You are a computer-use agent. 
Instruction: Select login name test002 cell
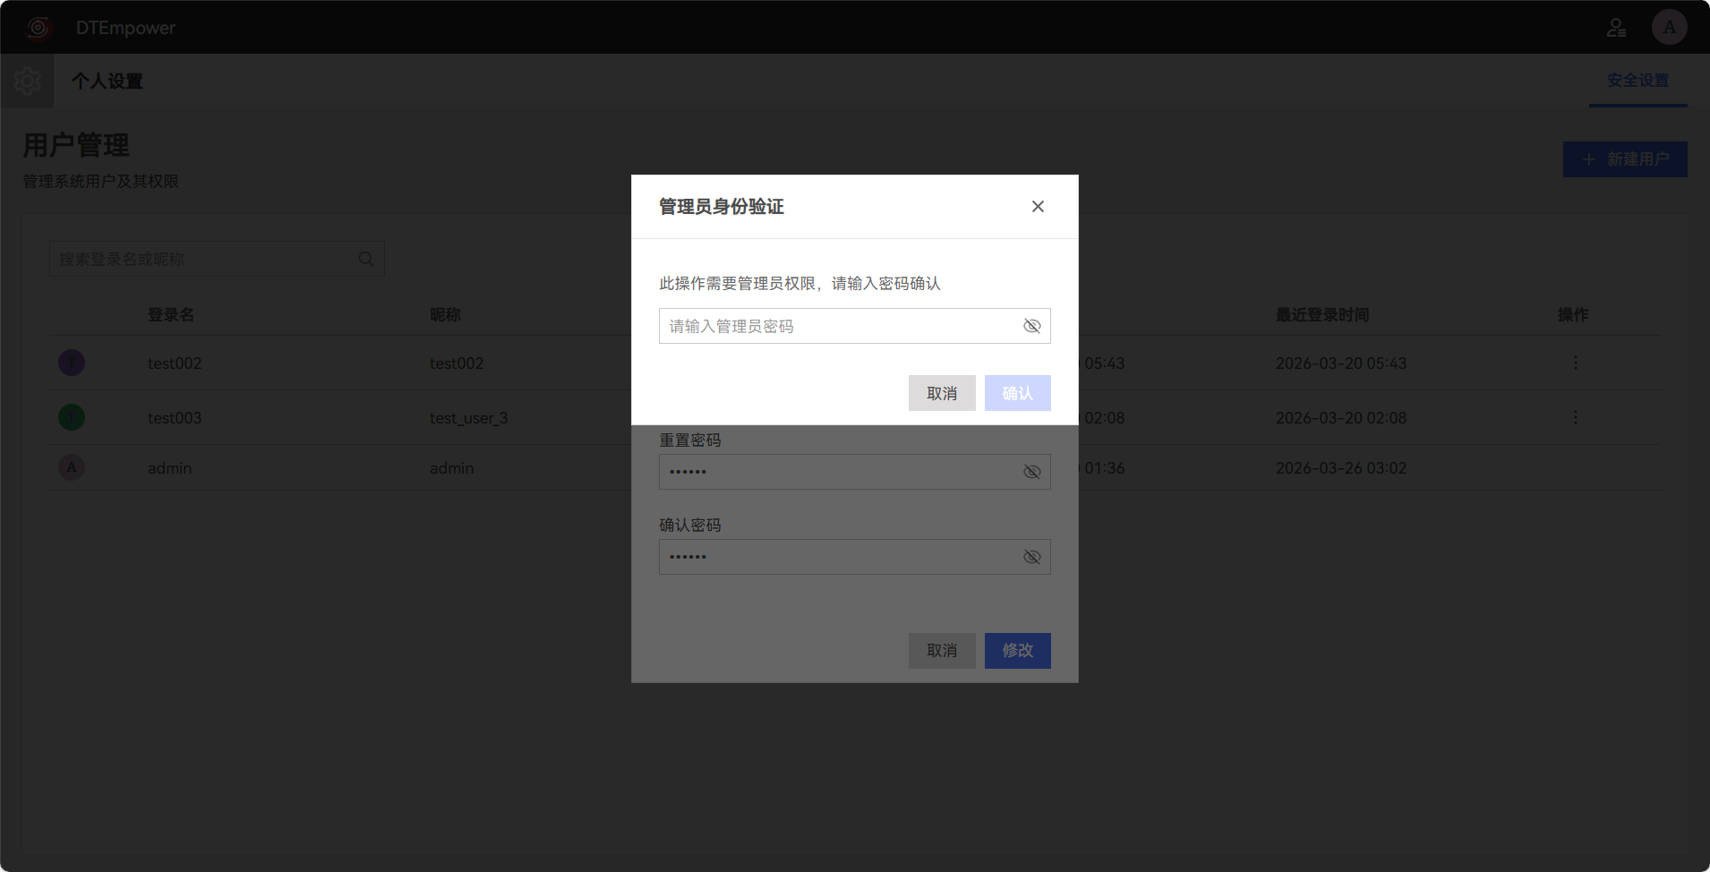175,363
